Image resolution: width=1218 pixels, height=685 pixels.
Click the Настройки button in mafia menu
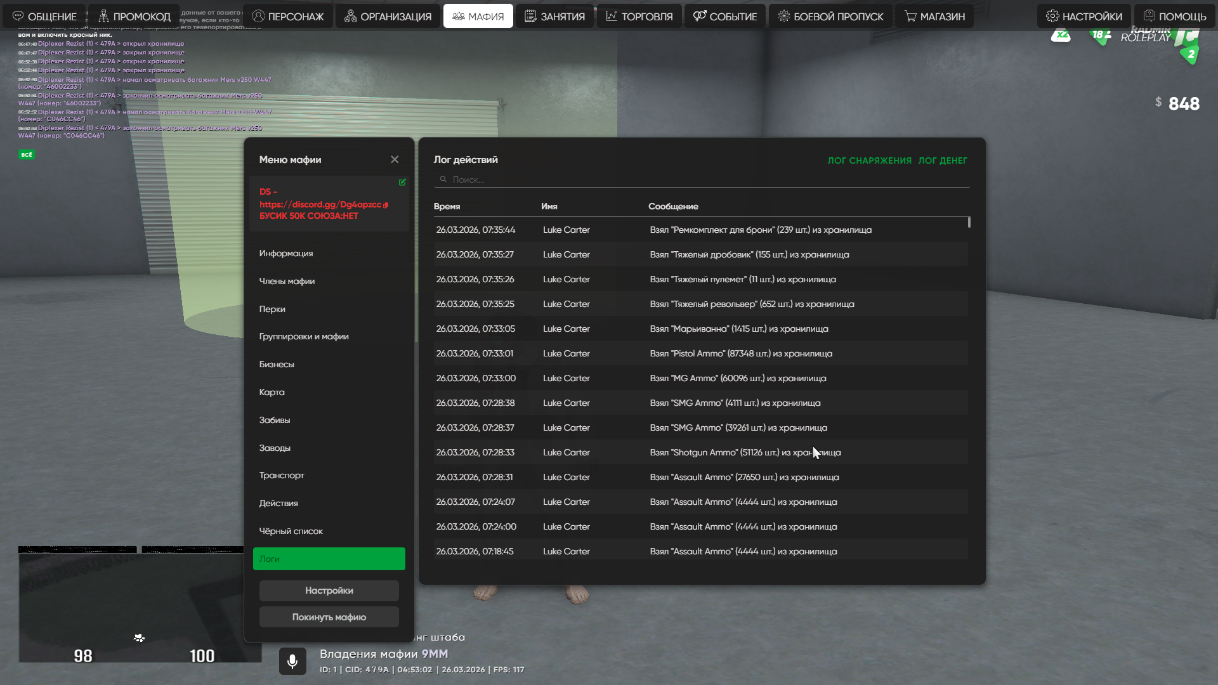(x=329, y=590)
